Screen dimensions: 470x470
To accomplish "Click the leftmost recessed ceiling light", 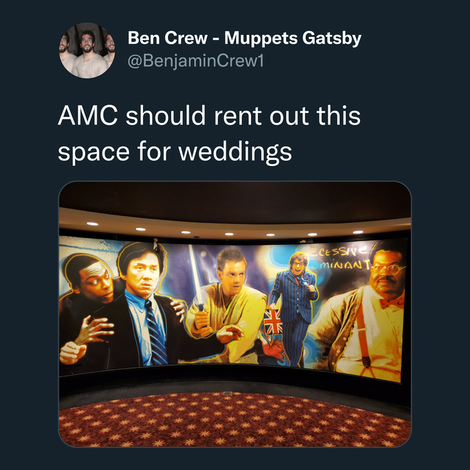I will [x=92, y=224].
